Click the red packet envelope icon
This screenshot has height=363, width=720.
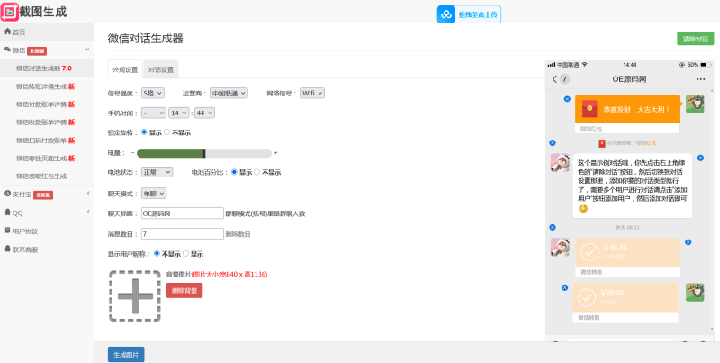pos(589,109)
